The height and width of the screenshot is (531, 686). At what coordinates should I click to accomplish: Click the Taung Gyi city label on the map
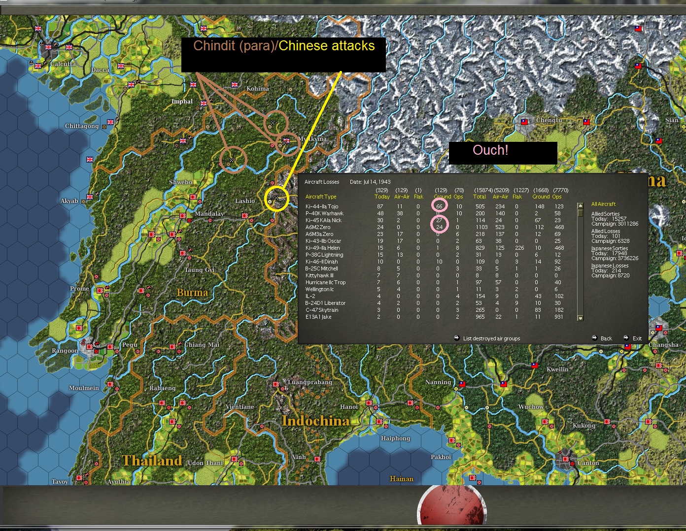pos(200,270)
